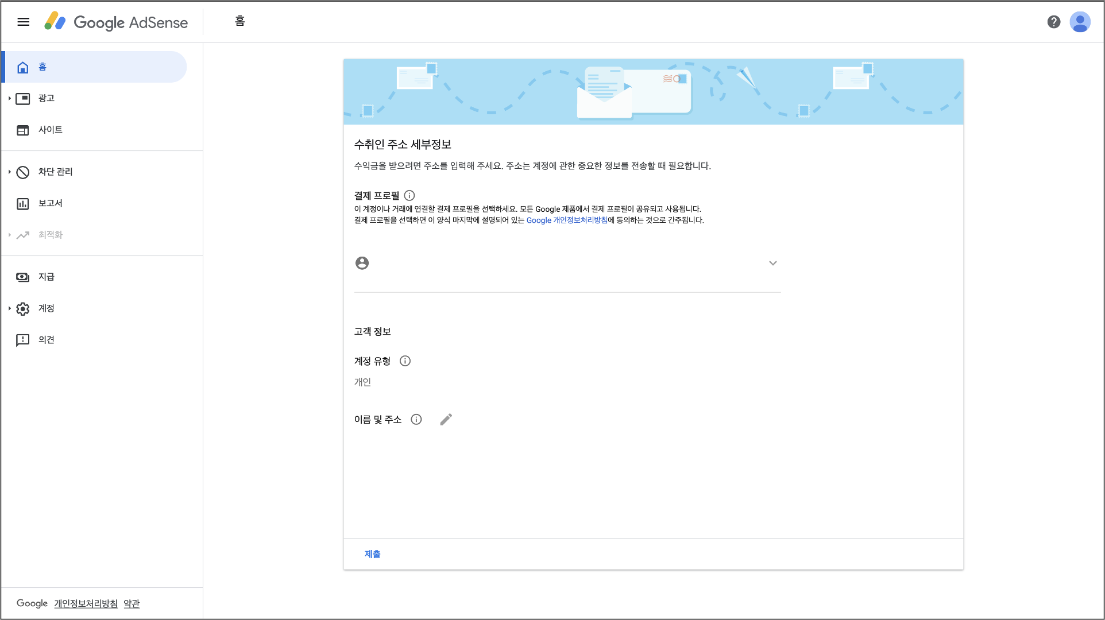Image resolution: width=1105 pixels, height=620 pixels.
Task: Click the 약관 footer link
Action: click(132, 603)
